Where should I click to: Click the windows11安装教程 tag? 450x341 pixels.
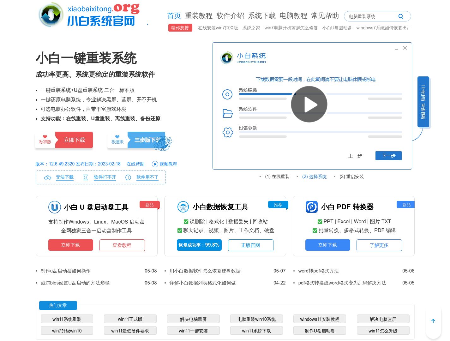[320, 319]
